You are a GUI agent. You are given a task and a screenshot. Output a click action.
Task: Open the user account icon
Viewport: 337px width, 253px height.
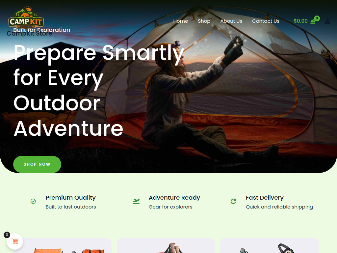tap(327, 21)
